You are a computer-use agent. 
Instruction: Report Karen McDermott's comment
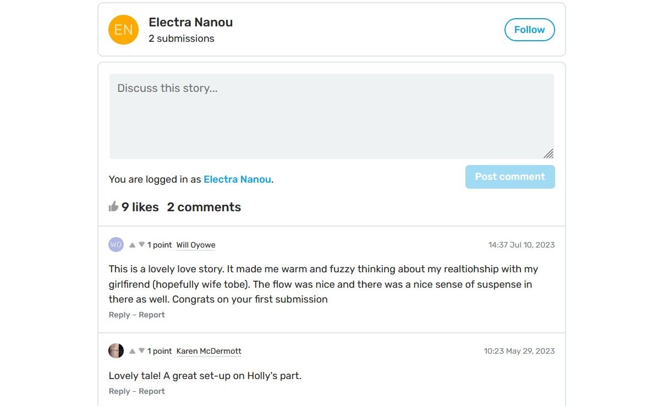(x=152, y=391)
